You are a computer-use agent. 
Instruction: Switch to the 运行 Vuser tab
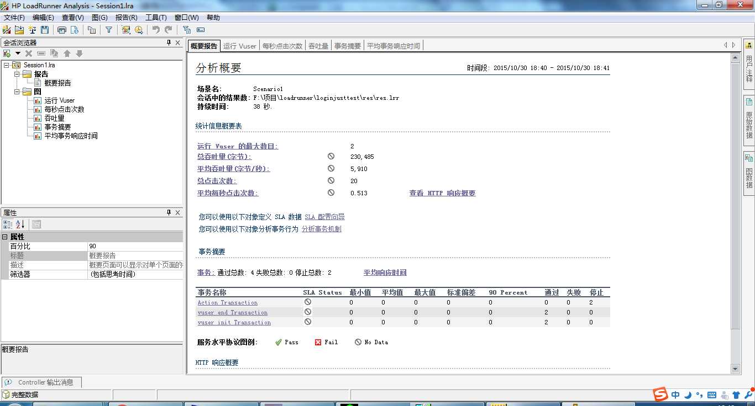tap(240, 46)
